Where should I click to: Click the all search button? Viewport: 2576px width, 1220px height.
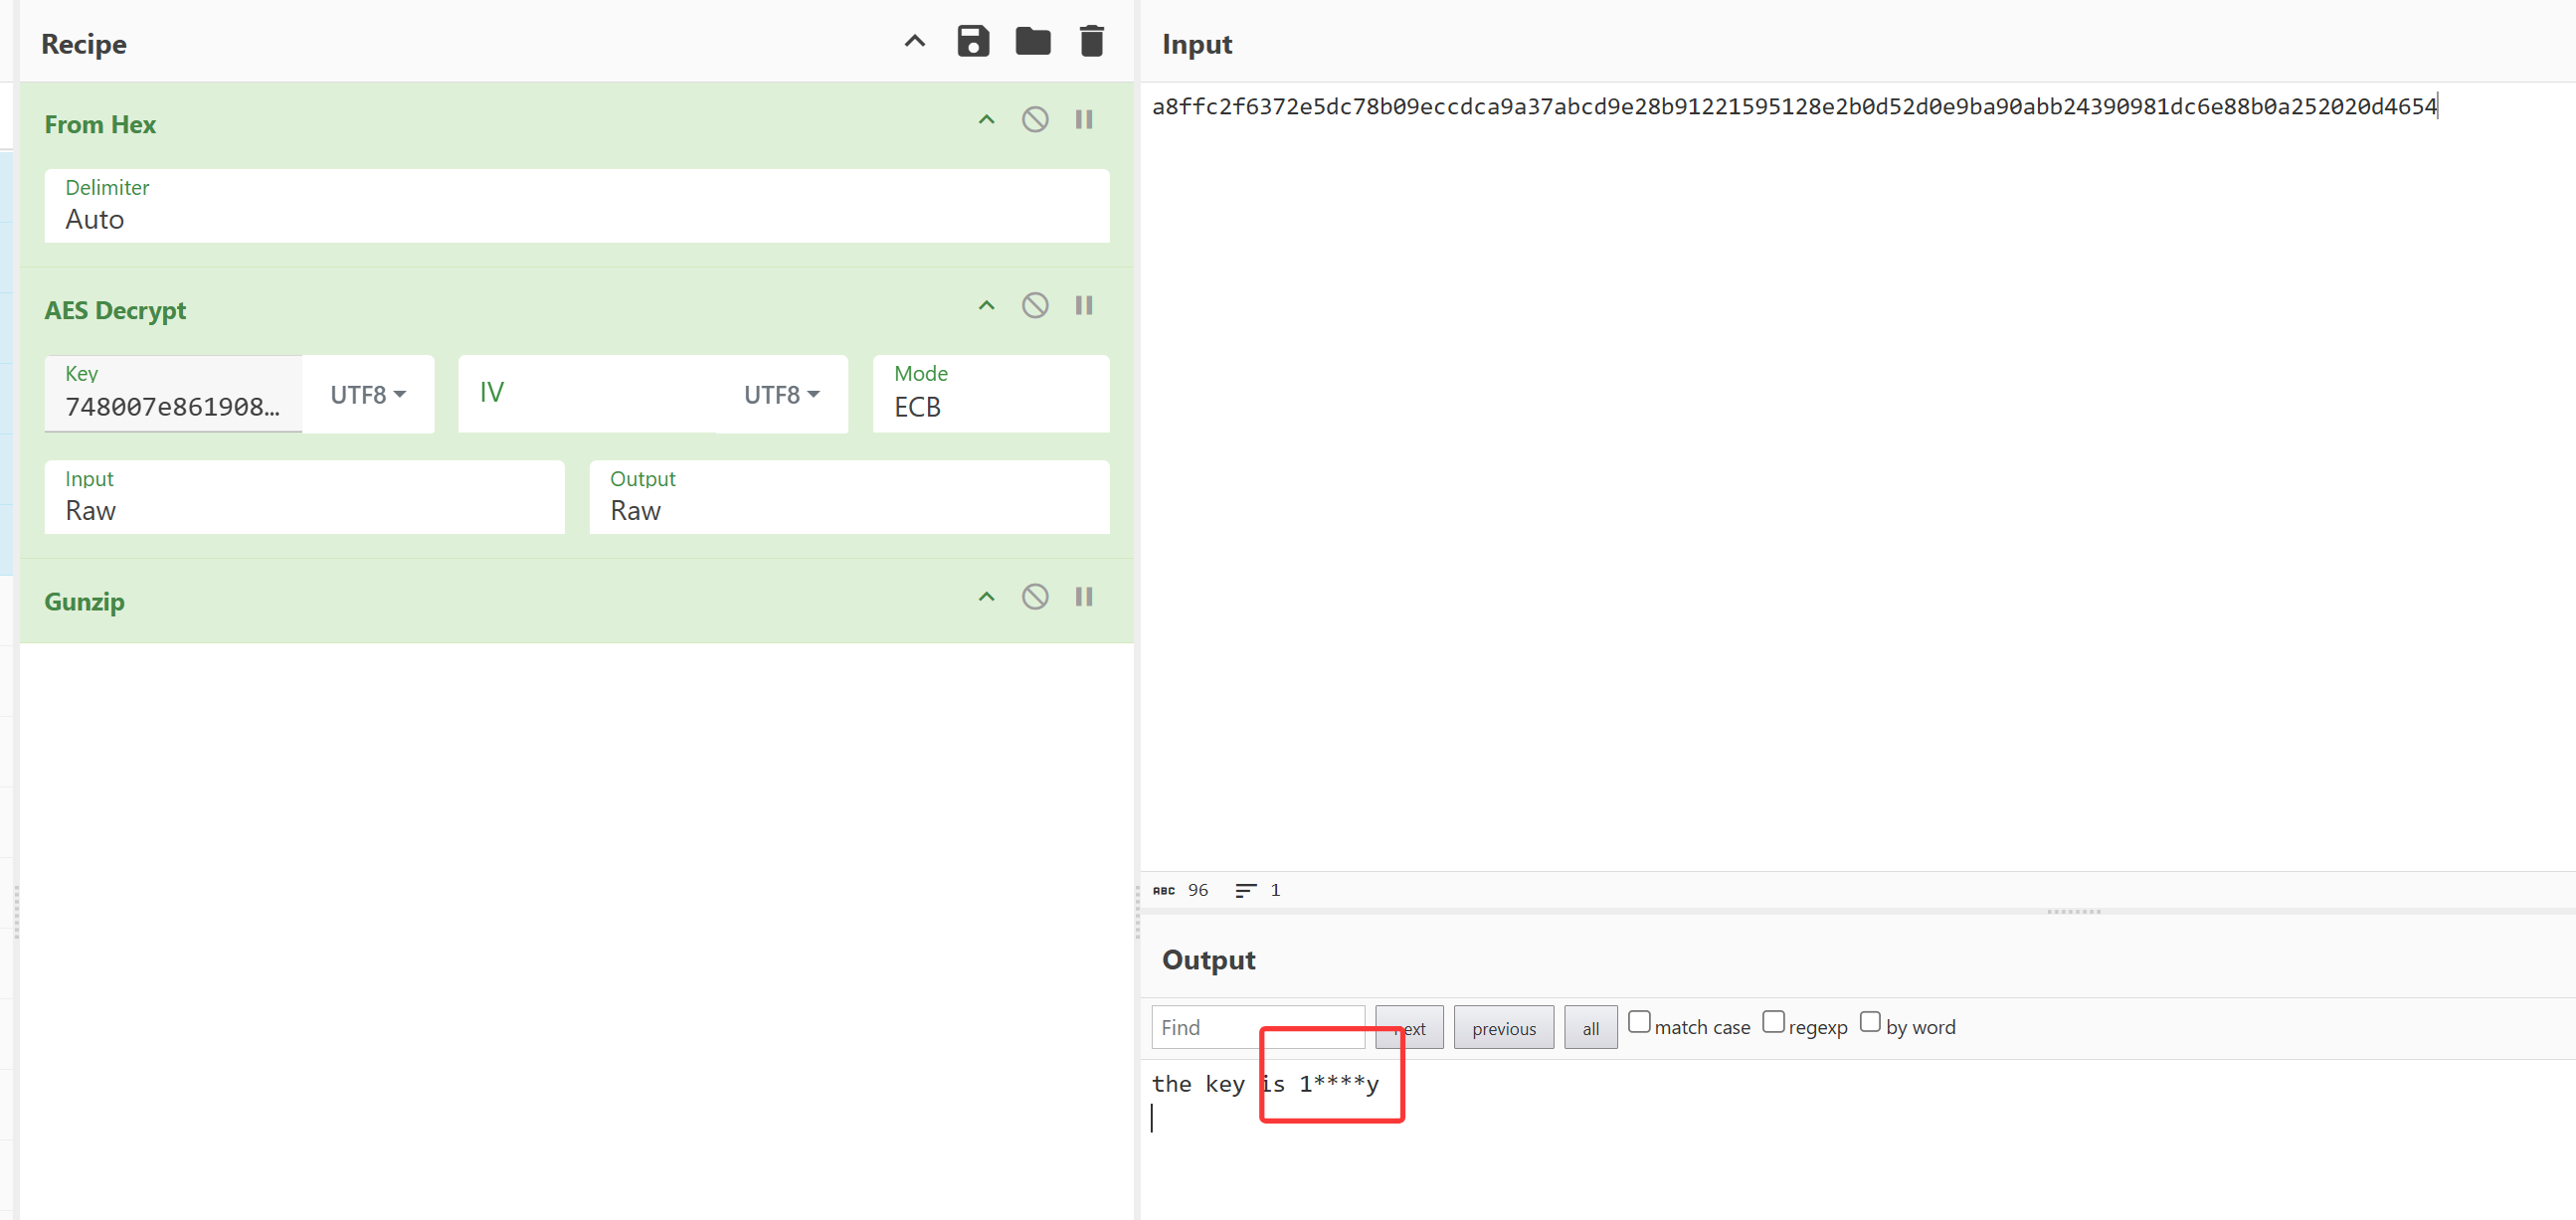pos(1590,1028)
